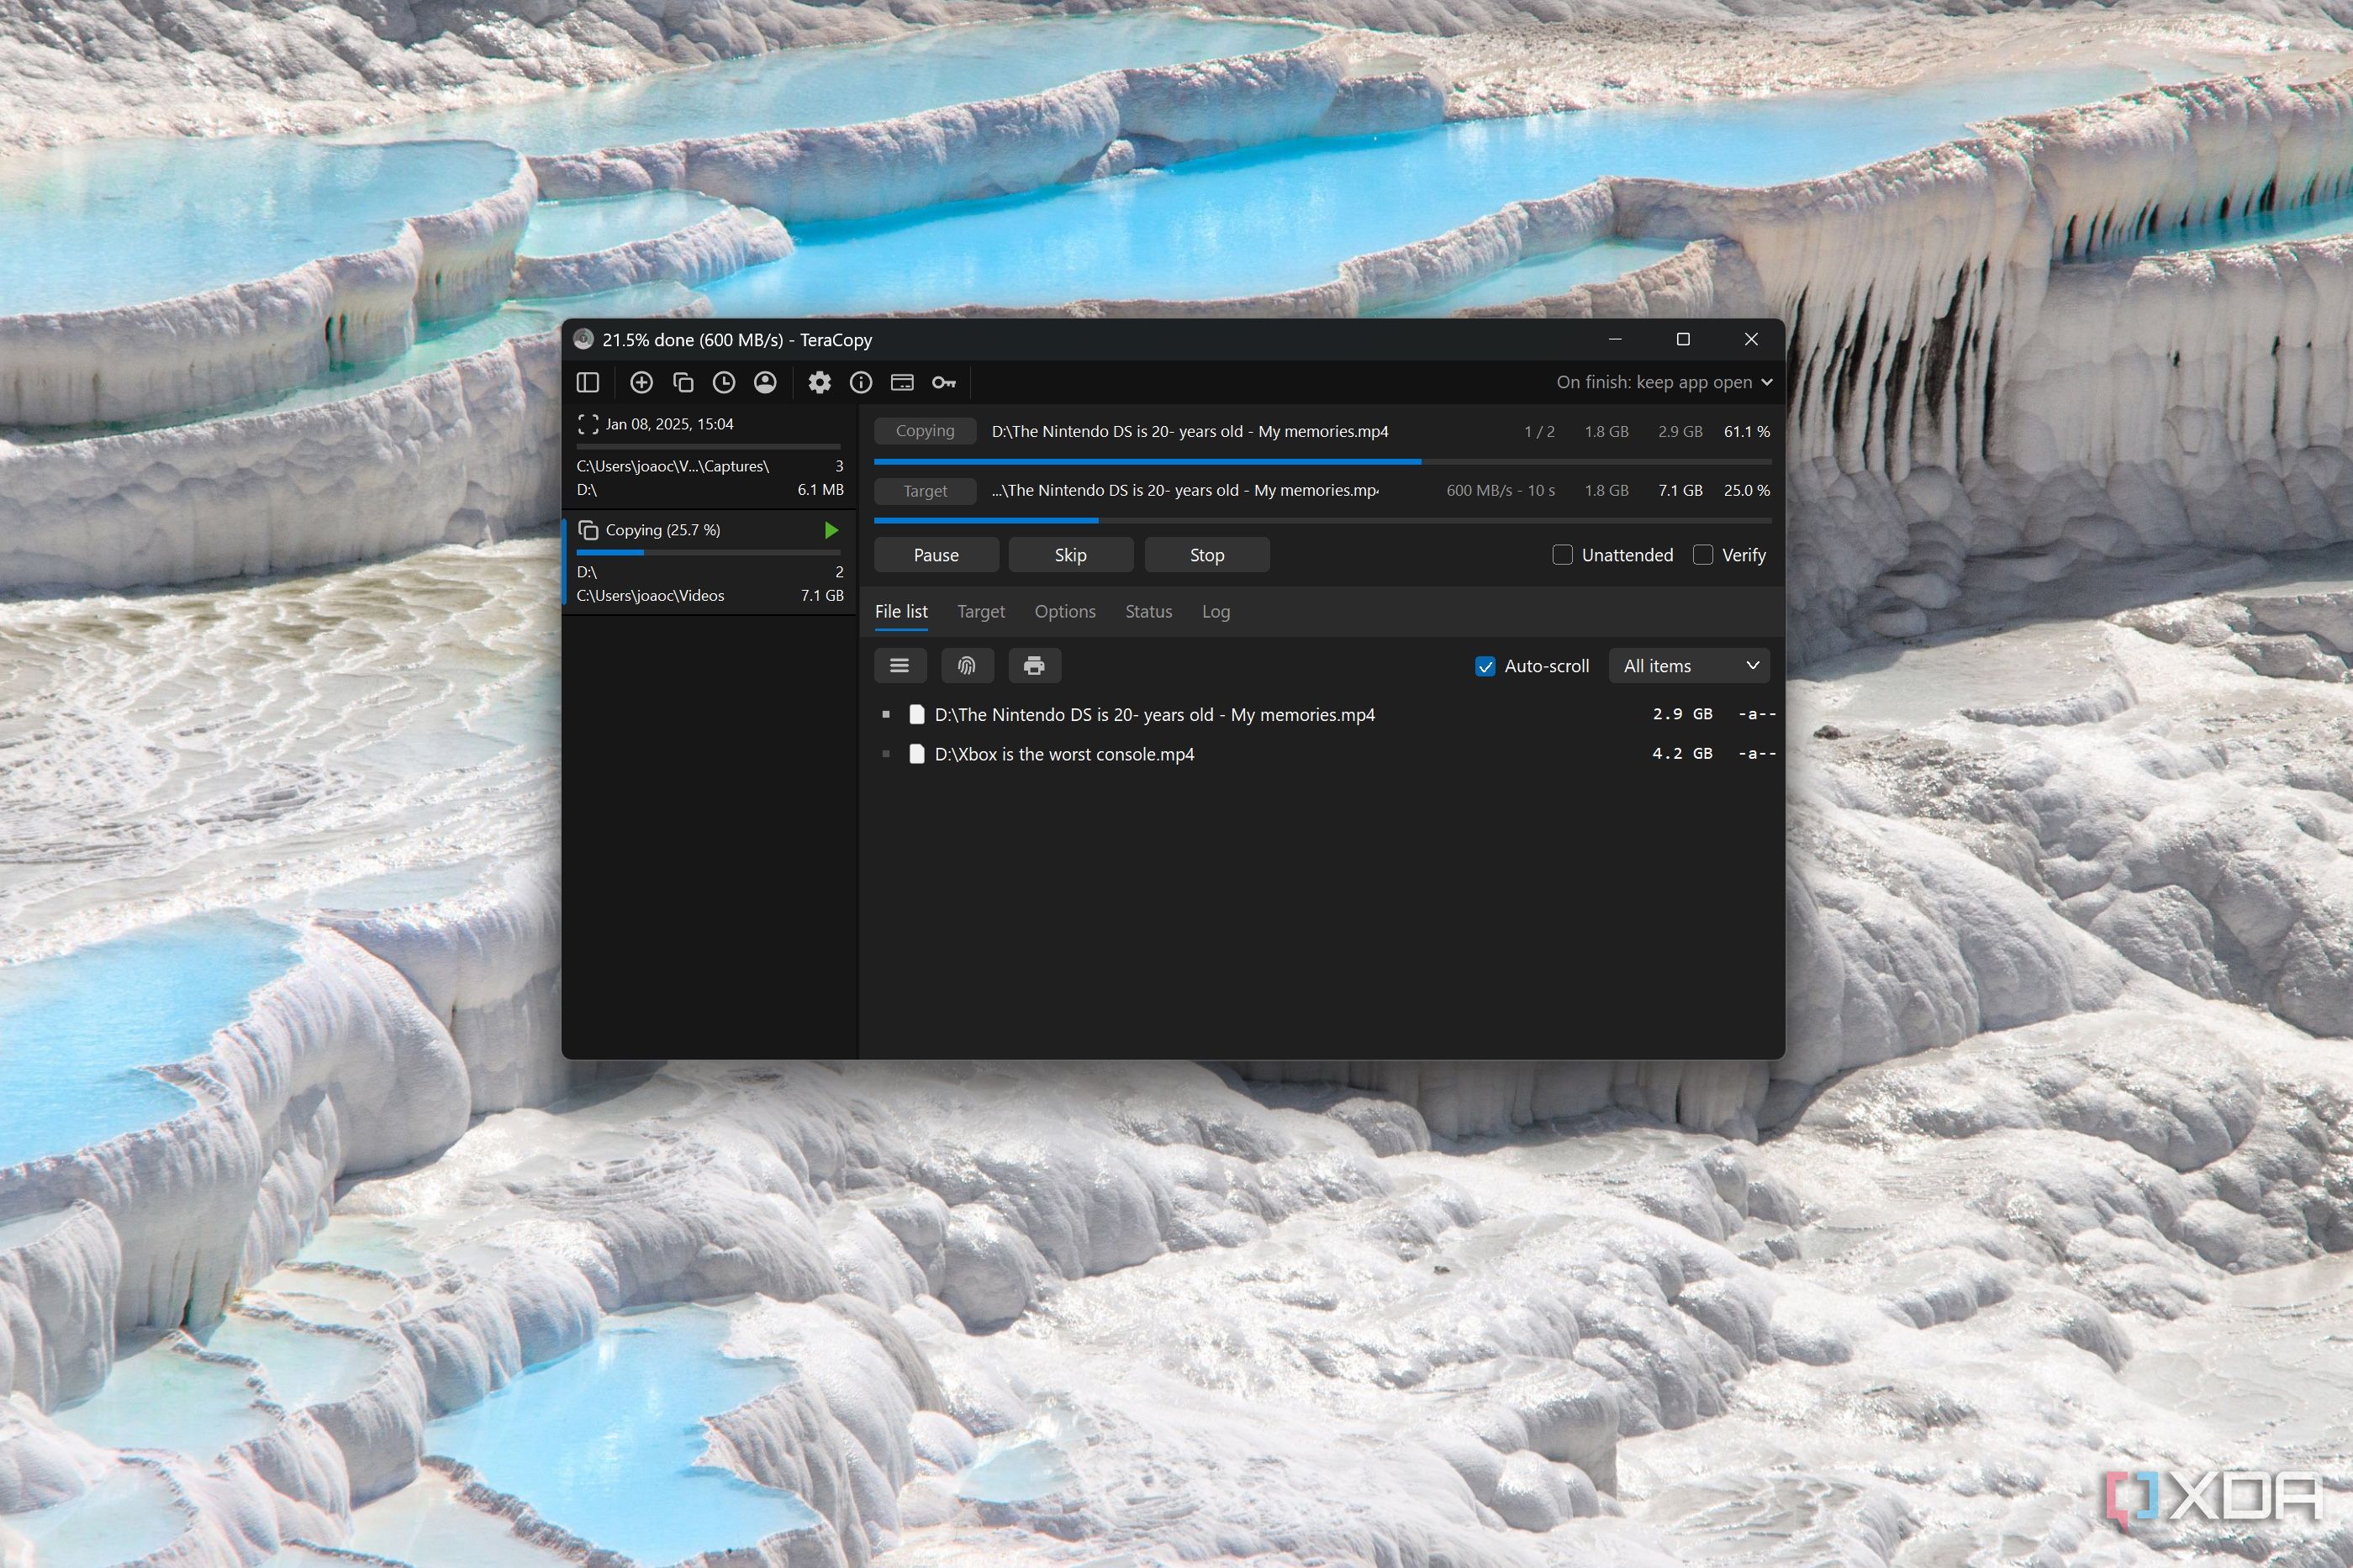The width and height of the screenshot is (2353, 1568).
Task: Click the 2.9 GB size in file list
Action: click(x=1681, y=714)
